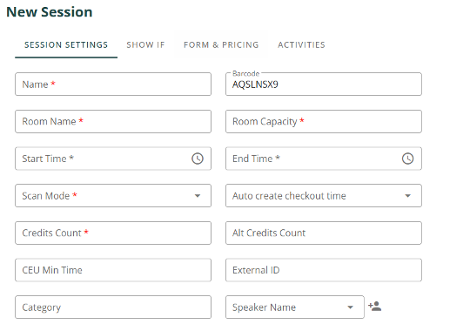
Task: Focus the Category input field
Action: (113, 307)
